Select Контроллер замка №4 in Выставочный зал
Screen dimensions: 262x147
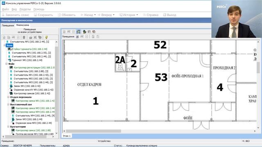click(35, 112)
